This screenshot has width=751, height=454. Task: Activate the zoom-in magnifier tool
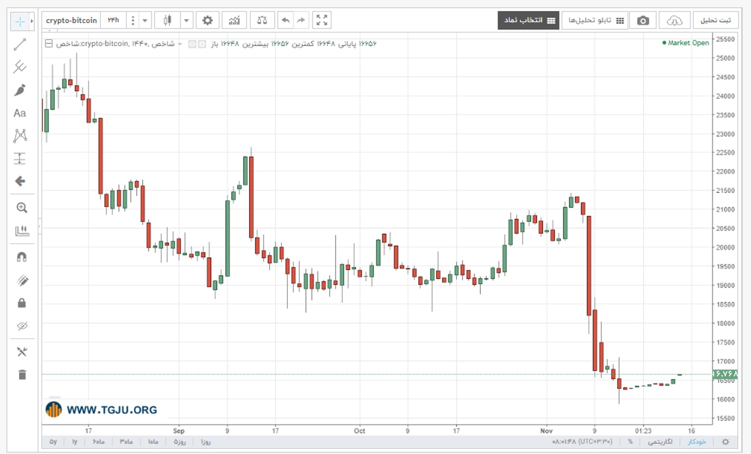pyautogui.click(x=22, y=207)
